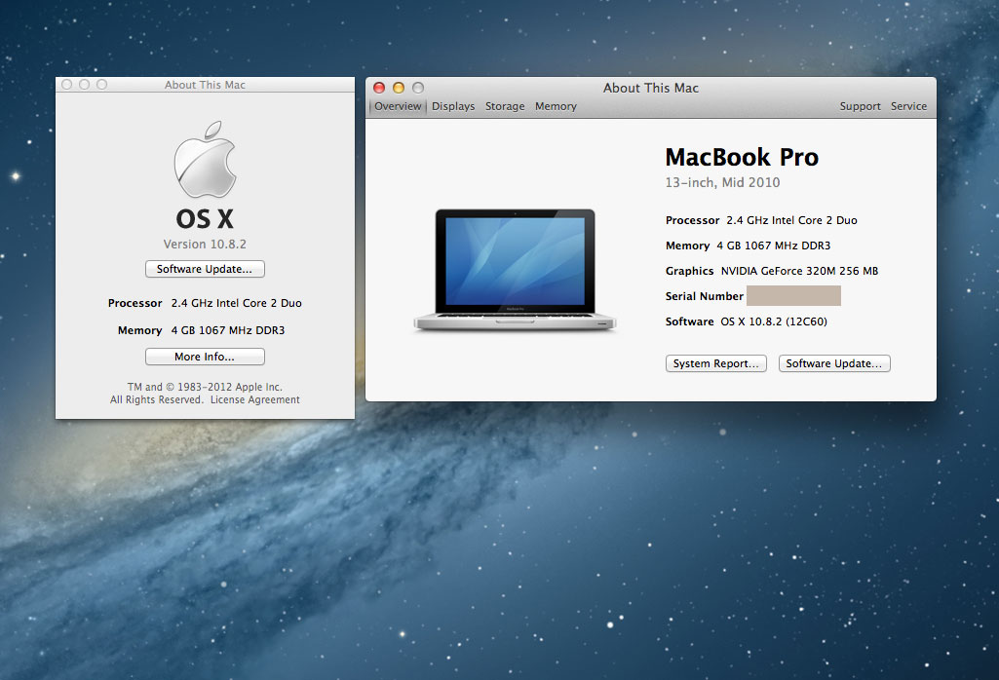Open the Storage tab
The image size is (999, 680).
[505, 106]
